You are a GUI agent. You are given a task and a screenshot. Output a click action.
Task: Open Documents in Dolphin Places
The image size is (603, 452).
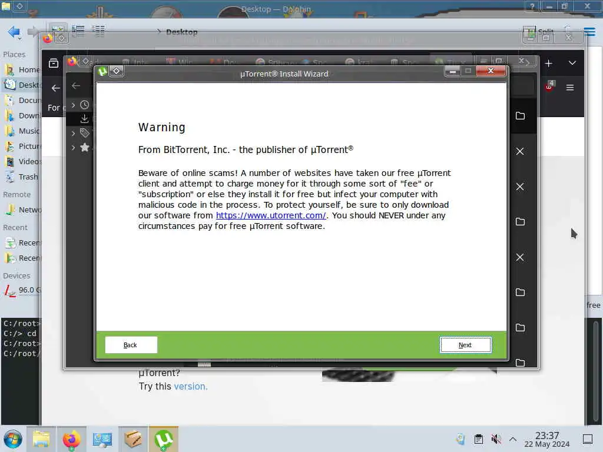[x=21, y=100]
